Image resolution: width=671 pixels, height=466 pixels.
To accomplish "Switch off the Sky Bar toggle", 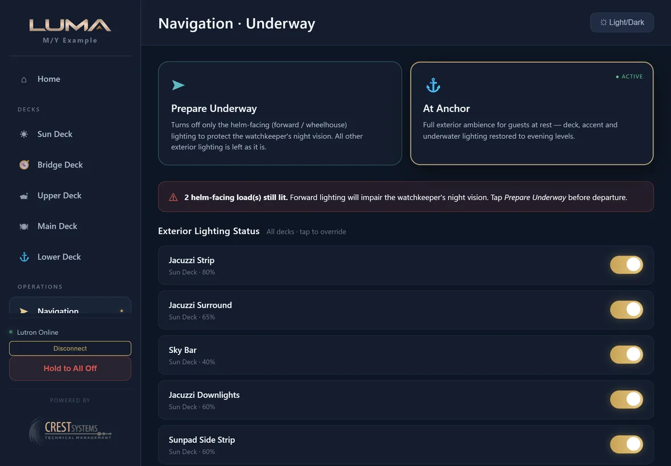I will coord(626,355).
